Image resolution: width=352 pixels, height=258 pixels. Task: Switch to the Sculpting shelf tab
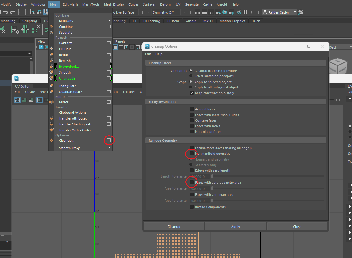pos(30,21)
